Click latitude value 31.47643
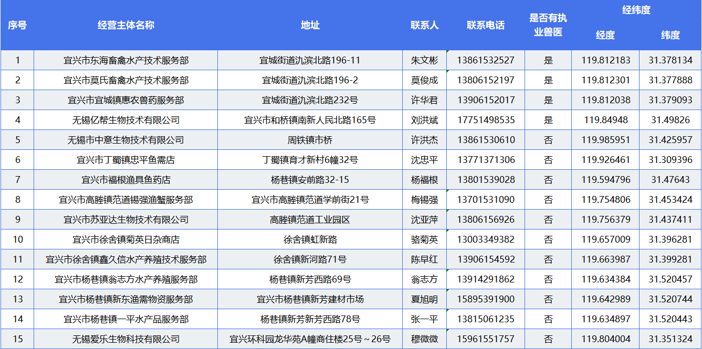The height and width of the screenshot is (349, 702). click(670, 180)
